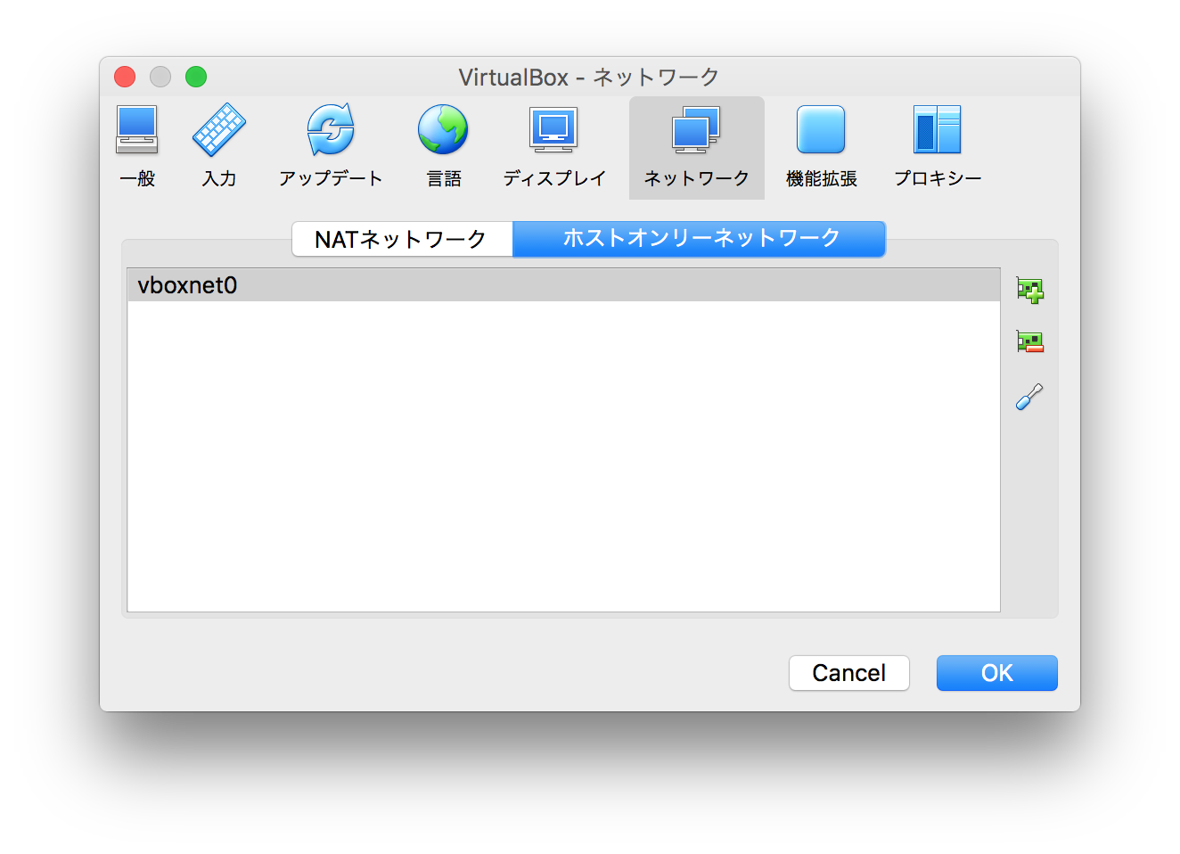Open the ディスプレイ (Display) preferences pane
Screen dimensions: 1180x854
[553, 148]
